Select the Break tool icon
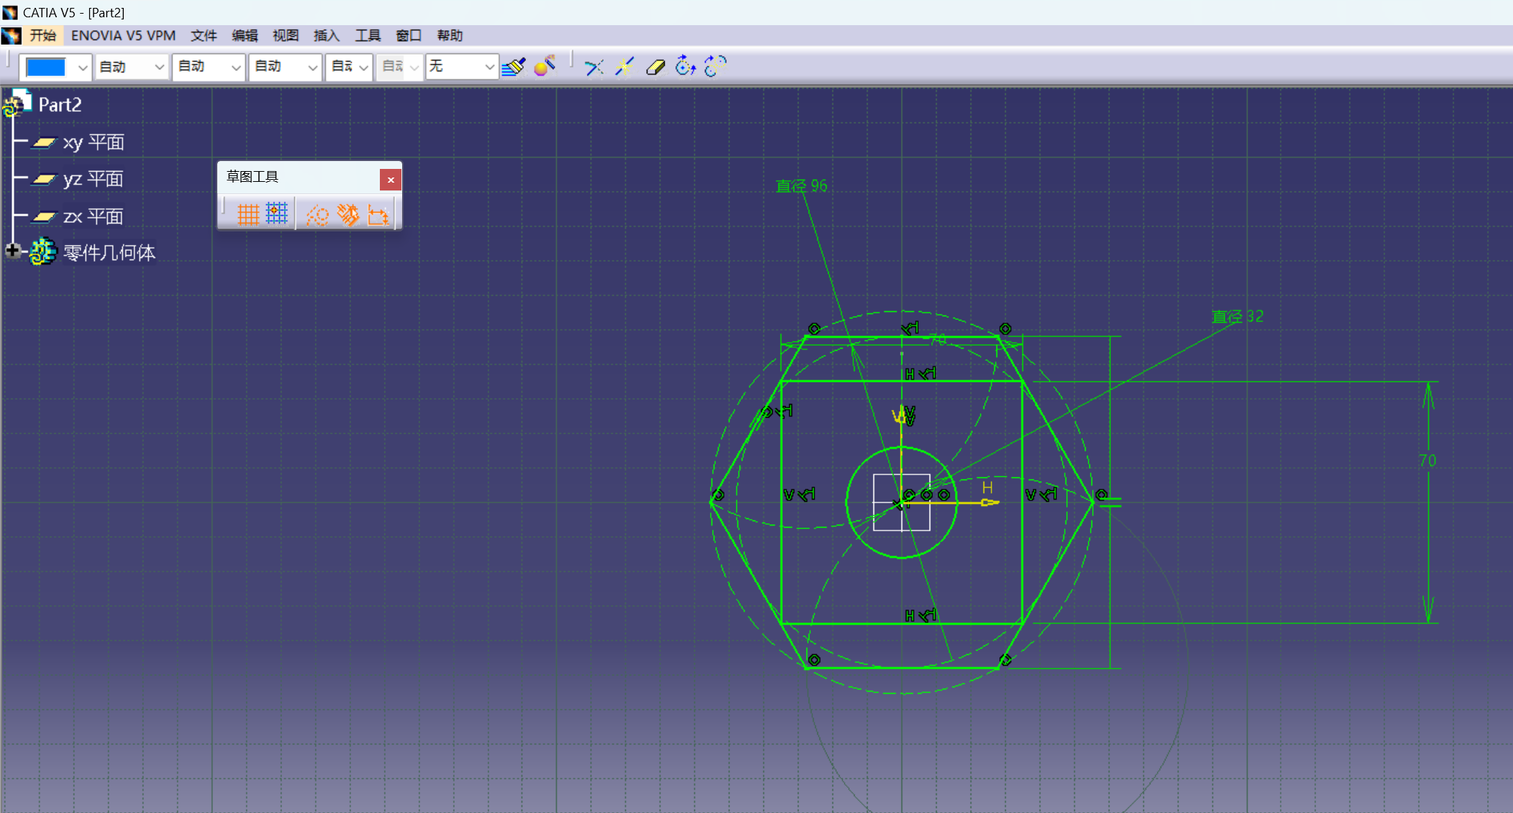Viewport: 1513px width, 813px height. click(x=624, y=67)
